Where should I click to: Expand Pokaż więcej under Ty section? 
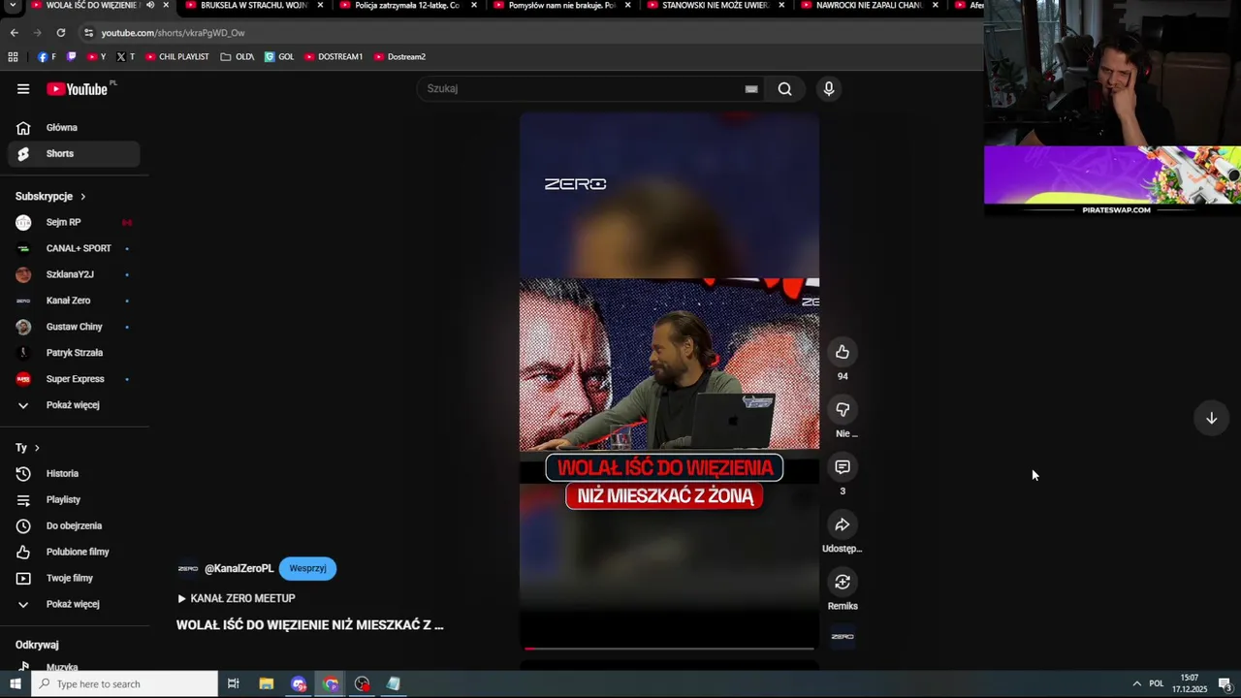click(x=74, y=605)
